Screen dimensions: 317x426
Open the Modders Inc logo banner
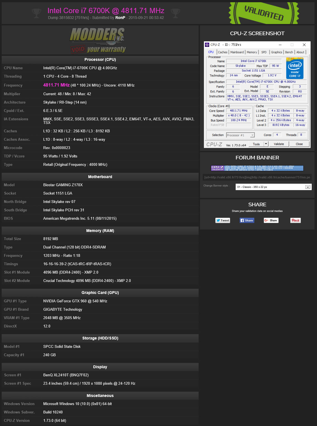click(x=97, y=40)
